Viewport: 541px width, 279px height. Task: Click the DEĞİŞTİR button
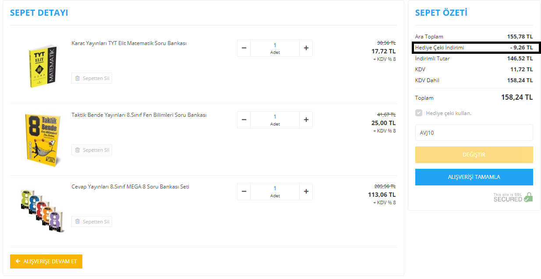pyautogui.click(x=474, y=155)
